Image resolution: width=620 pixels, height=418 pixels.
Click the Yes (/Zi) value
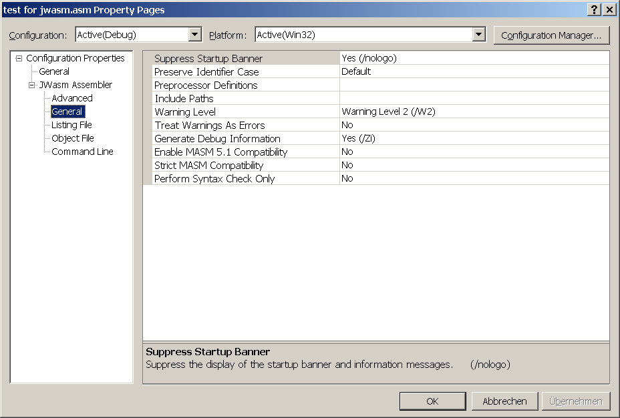point(474,139)
